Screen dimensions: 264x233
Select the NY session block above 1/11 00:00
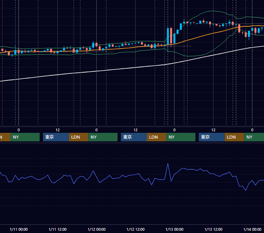(x=25, y=137)
